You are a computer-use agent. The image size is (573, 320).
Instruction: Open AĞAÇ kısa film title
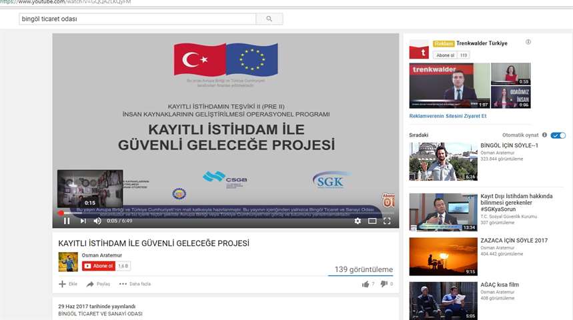(500, 285)
